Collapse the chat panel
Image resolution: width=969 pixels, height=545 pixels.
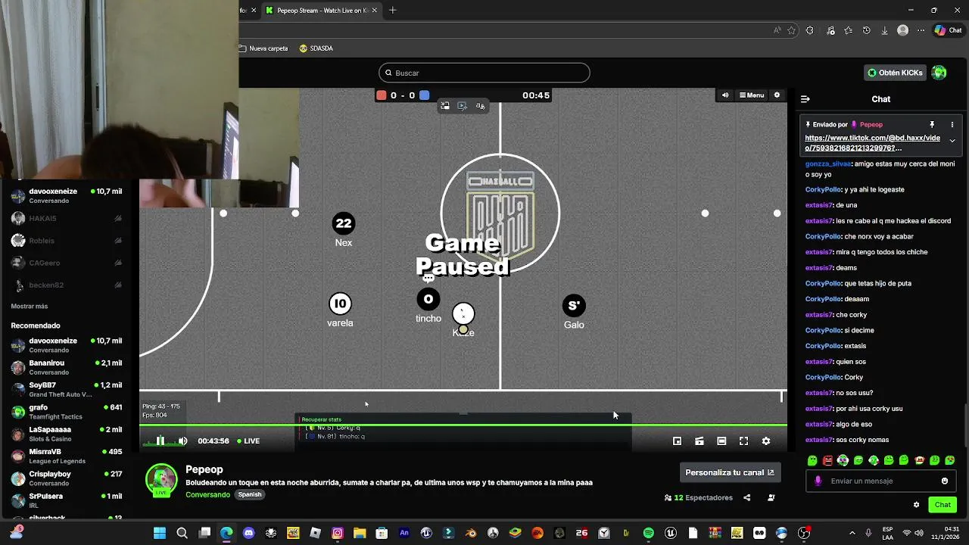click(x=805, y=99)
